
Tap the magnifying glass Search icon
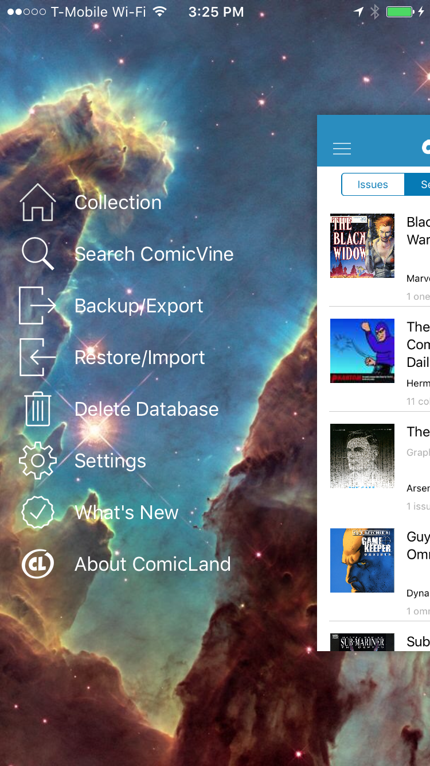click(x=38, y=254)
